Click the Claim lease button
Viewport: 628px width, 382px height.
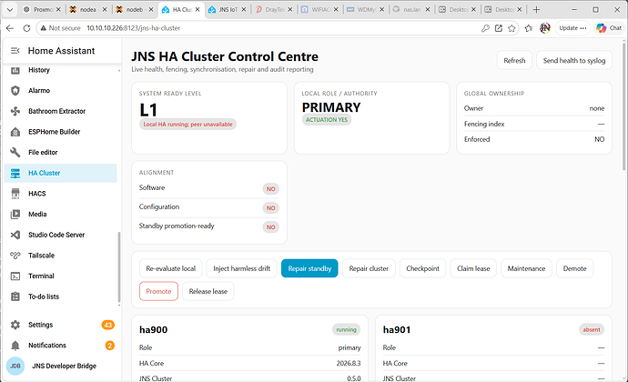[473, 268]
